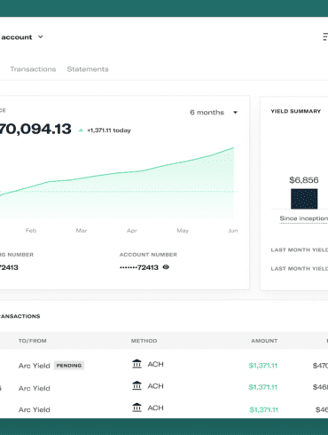Click the third Arc Yield transaction name
This screenshot has height=435, width=328.
click(35, 410)
